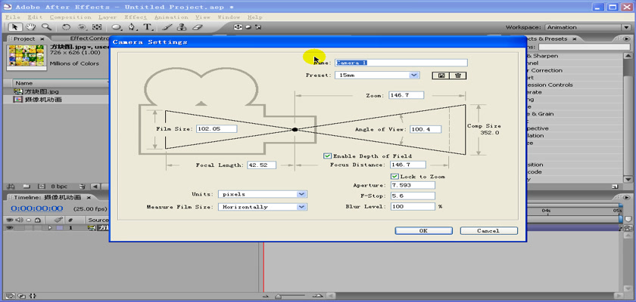Image resolution: width=636 pixels, height=302 pixels.
Task: Expand layer 1 twirl-down triangle
Action: click(x=50, y=228)
